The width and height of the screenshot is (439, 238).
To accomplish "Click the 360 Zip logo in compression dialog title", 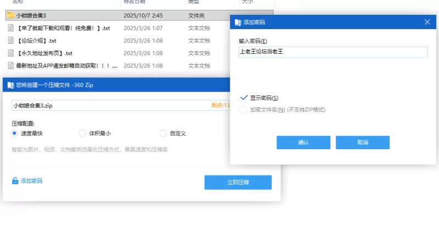I will [10, 85].
